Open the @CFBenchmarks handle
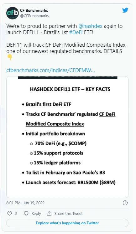The width and height of the screenshot is (136, 234). click(34, 16)
